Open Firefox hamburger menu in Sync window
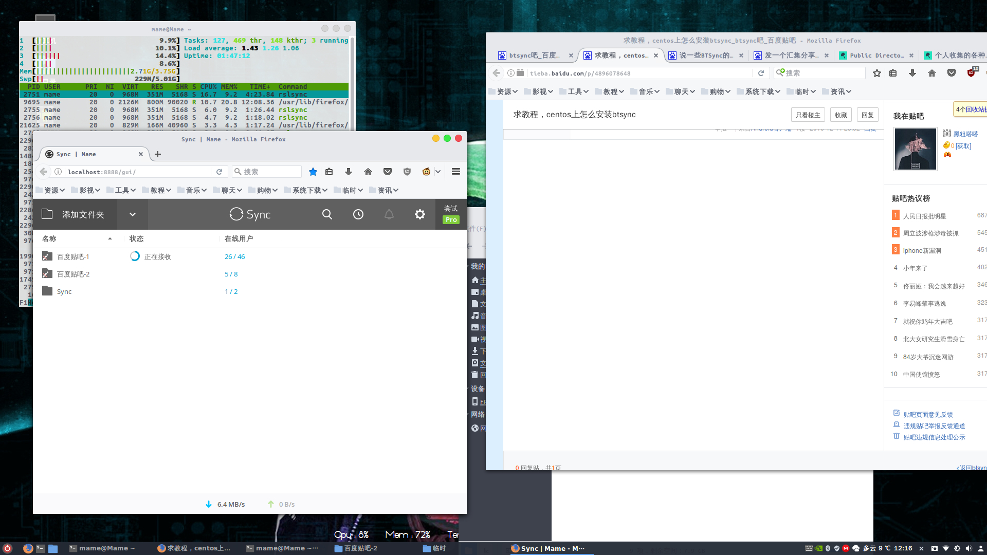This screenshot has width=987, height=555. 456,172
